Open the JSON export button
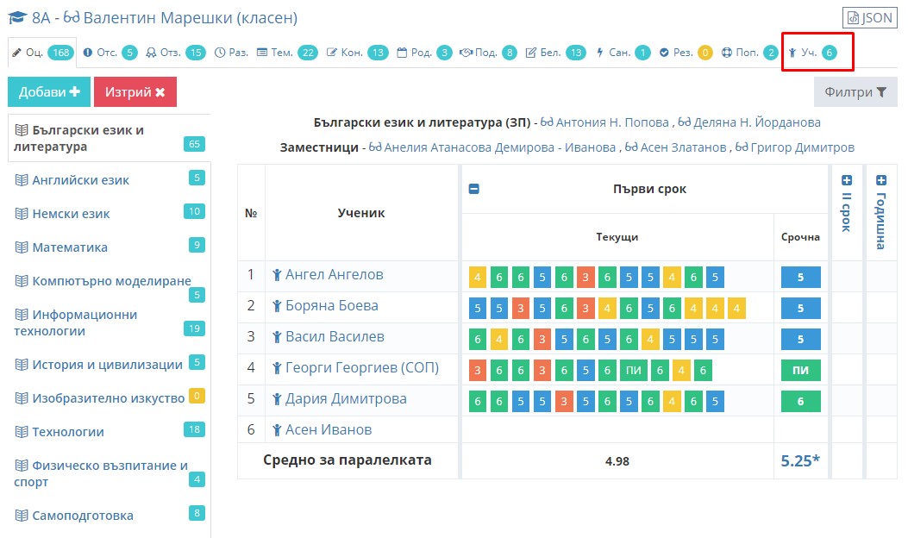This screenshot has width=908, height=538. [x=870, y=18]
